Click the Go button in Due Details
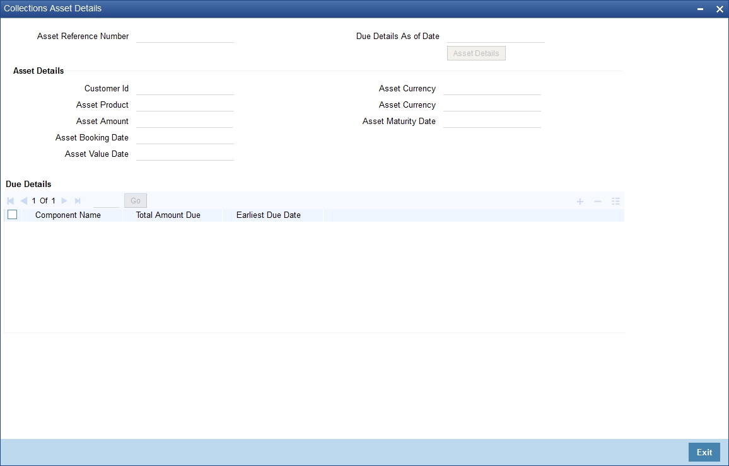The height and width of the screenshot is (466, 729). coord(136,200)
